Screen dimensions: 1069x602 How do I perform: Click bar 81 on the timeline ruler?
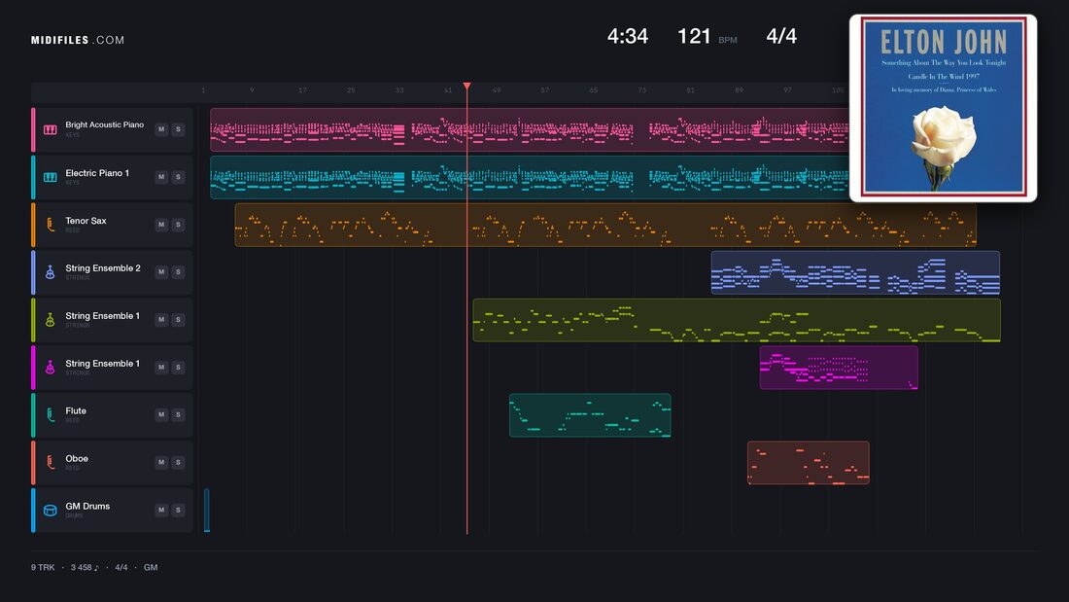pos(691,90)
